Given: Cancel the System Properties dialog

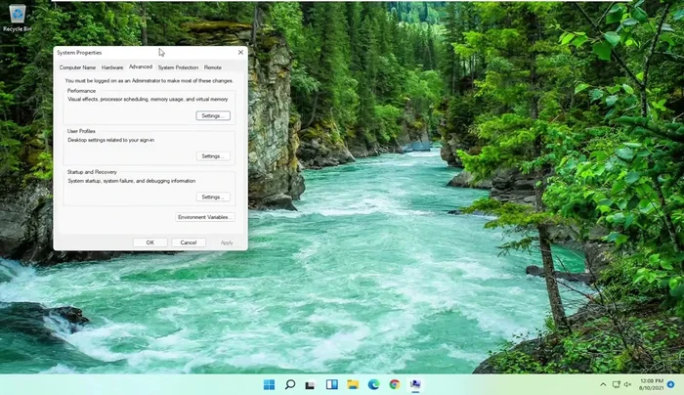Looking at the screenshot, I should click(189, 242).
